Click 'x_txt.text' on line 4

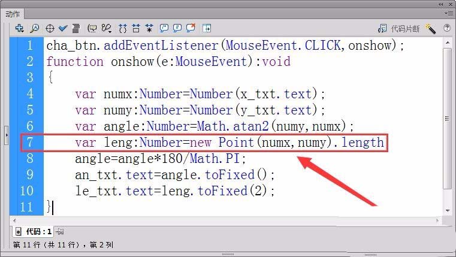276,94
